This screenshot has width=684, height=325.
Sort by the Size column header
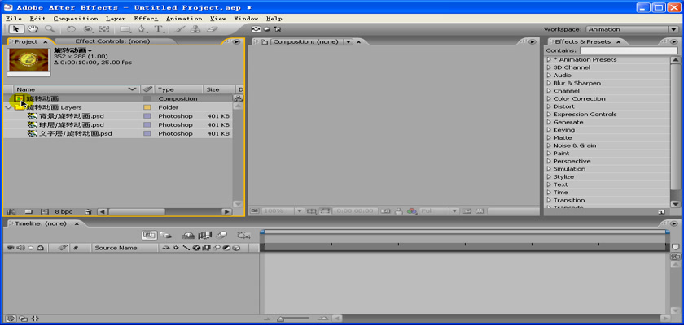tap(218, 89)
